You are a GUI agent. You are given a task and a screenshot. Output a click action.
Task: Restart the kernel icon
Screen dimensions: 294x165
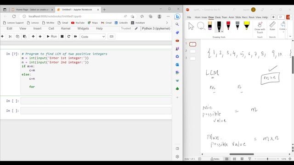68,37
